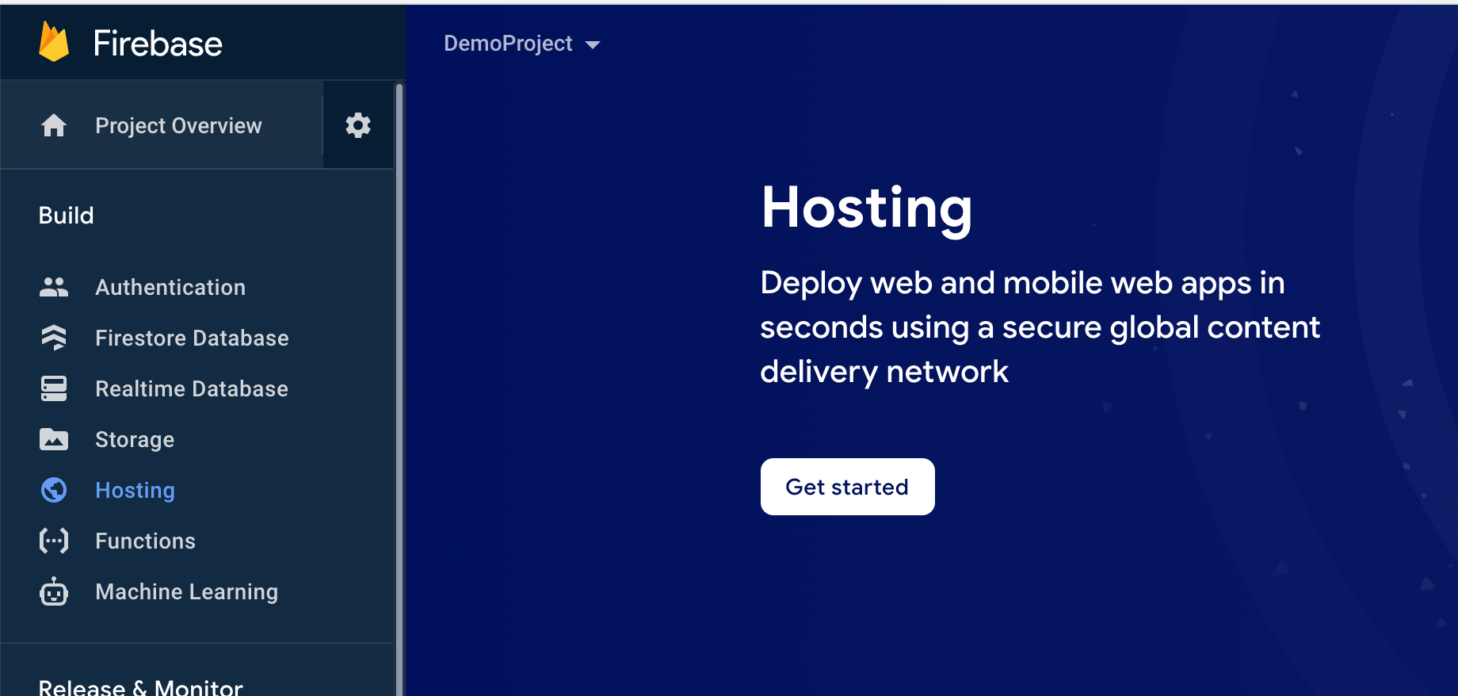The height and width of the screenshot is (696, 1458).
Task: Open the DemoProject project dropdown
Action: (x=521, y=44)
